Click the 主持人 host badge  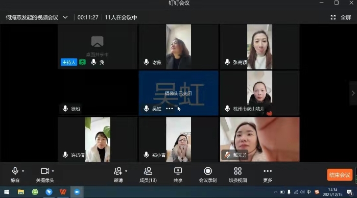tap(69, 62)
